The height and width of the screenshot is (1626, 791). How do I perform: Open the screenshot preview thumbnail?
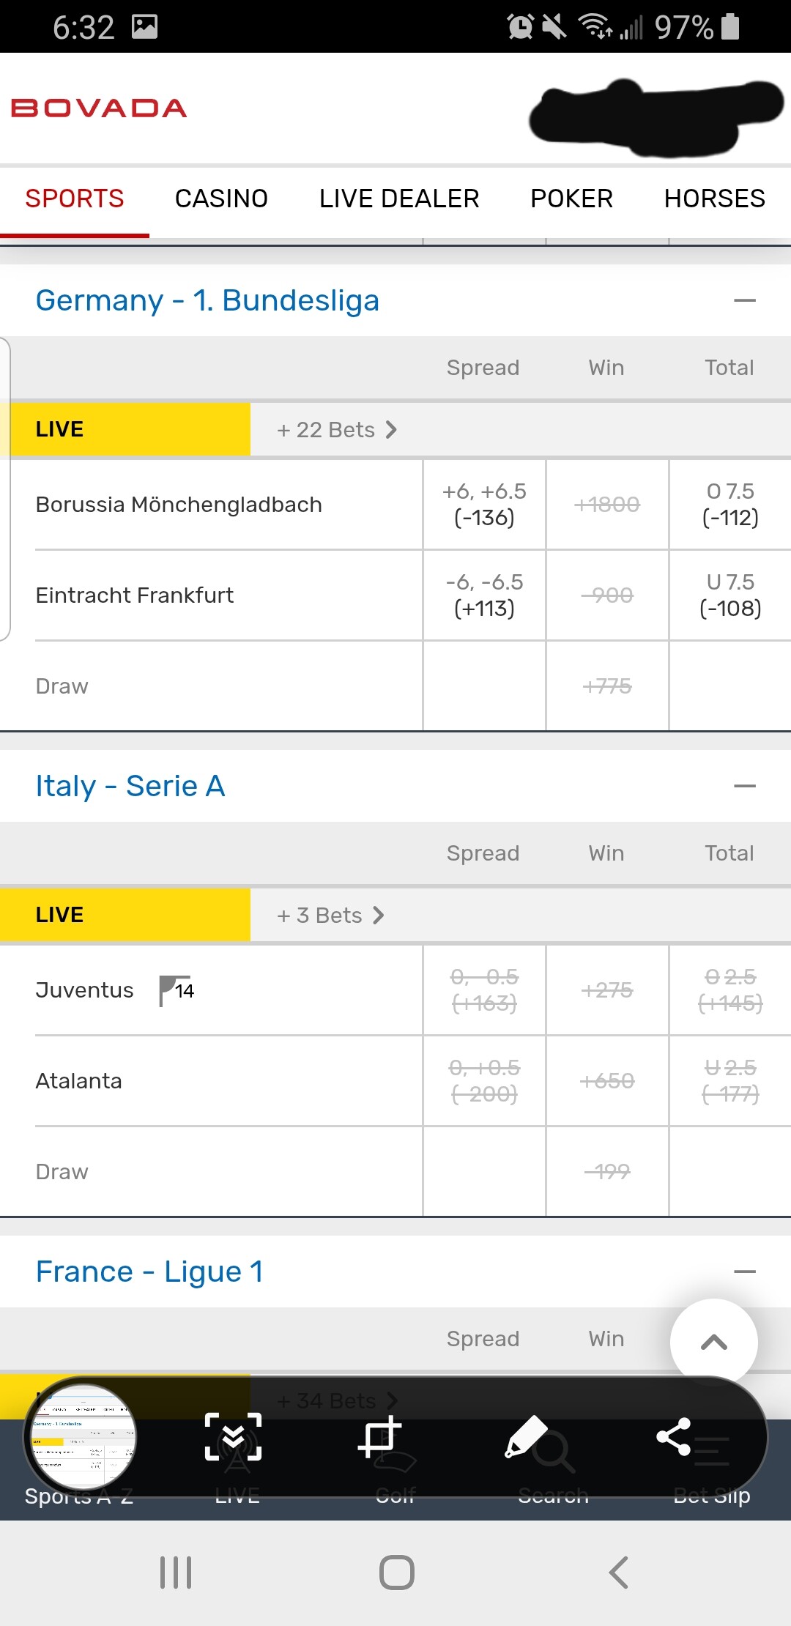coord(83,1436)
